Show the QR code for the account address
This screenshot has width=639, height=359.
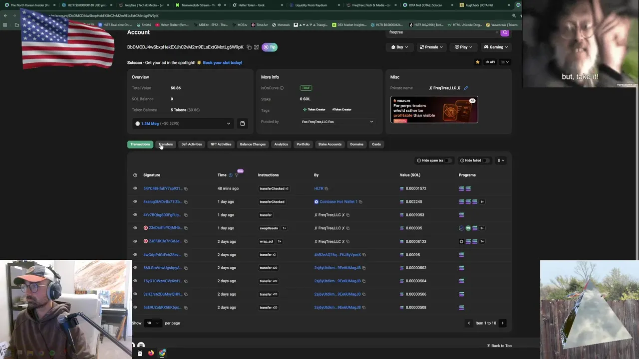[257, 47]
